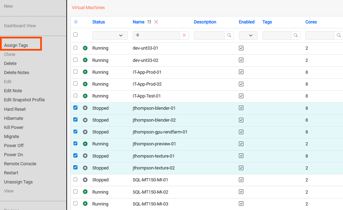Click the Assign Tags action

(18, 44)
